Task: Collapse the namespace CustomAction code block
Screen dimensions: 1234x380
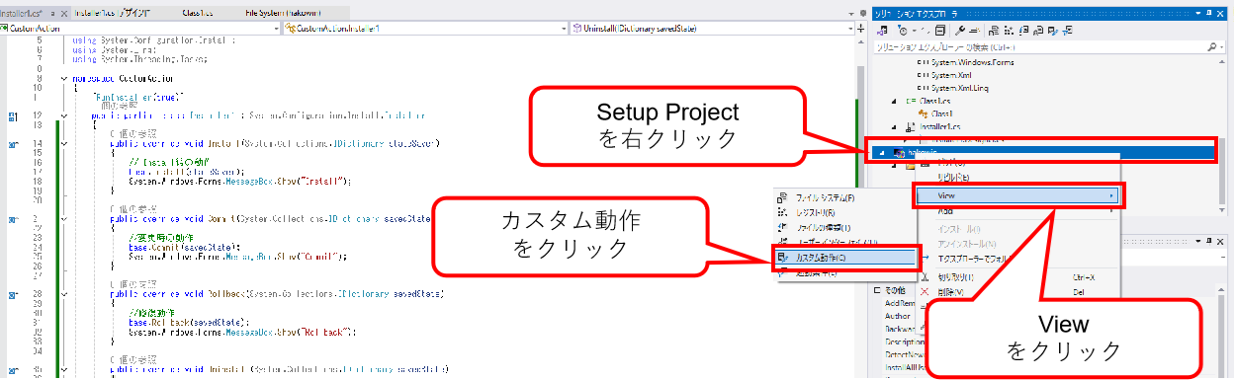Action: 64,78
